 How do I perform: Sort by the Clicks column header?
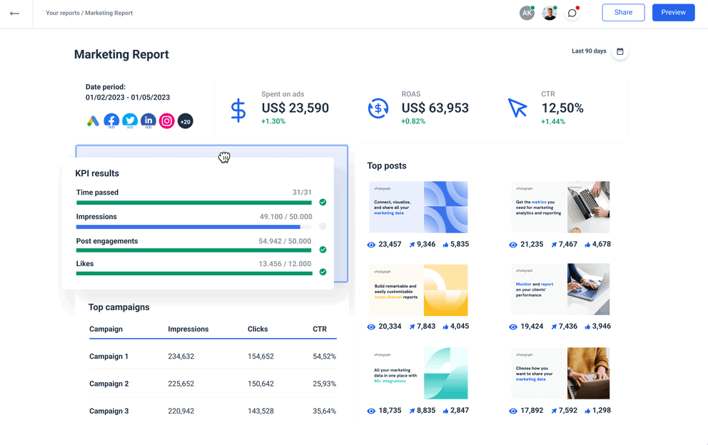tap(258, 329)
